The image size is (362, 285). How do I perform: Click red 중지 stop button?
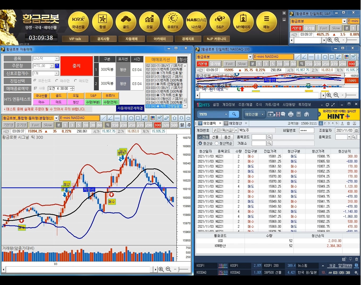tap(77, 66)
